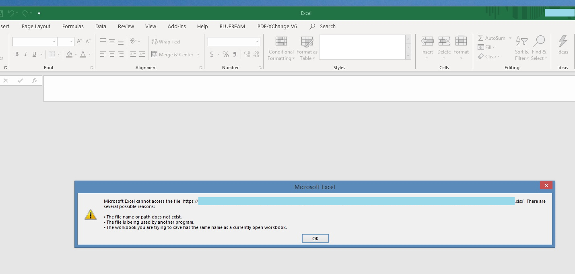Open the Review tab
The width and height of the screenshot is (575, 274).
(x=126, y=26)
